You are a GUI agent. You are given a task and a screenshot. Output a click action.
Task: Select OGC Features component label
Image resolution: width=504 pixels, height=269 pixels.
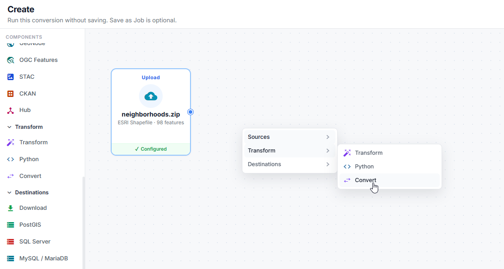tap(38, 60)
